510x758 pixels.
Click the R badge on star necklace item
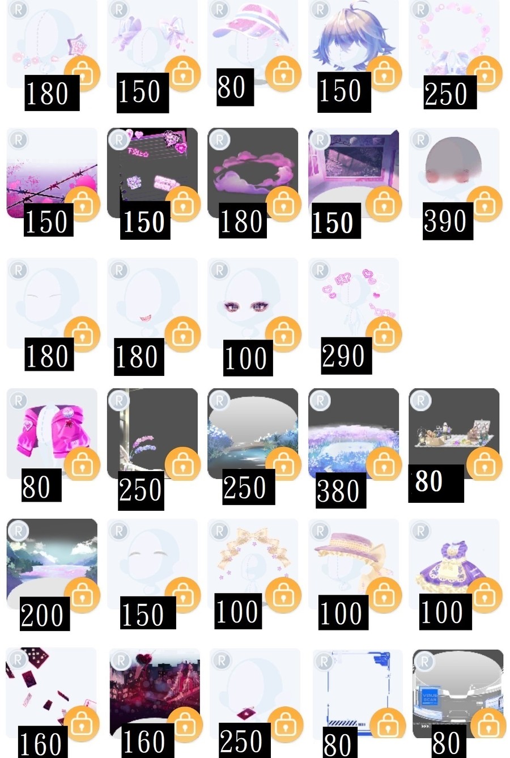pyautogui.click(x=19, y=10)
